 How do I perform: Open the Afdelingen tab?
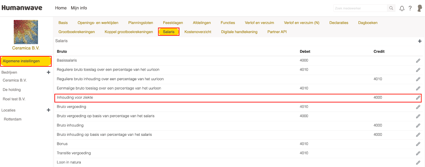[x=202, y=23]
